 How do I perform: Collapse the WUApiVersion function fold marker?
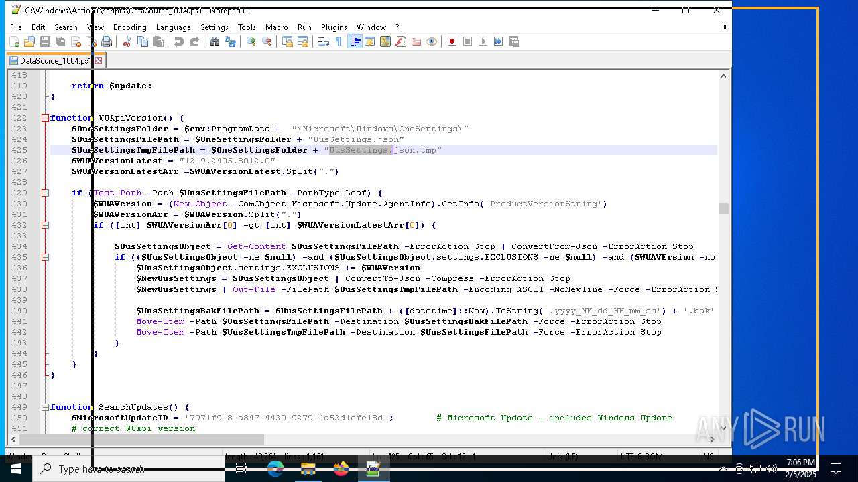(x=45, y=118)
